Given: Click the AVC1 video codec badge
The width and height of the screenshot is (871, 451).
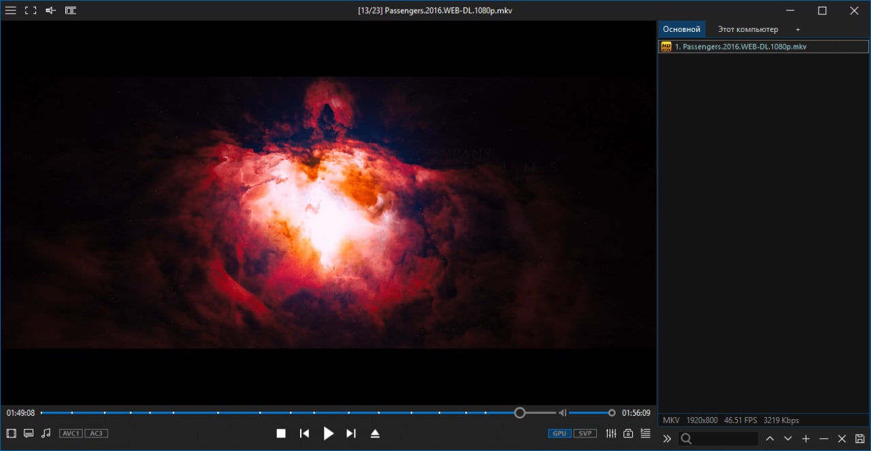Looking at the screenshot, I should click(71, 433).
